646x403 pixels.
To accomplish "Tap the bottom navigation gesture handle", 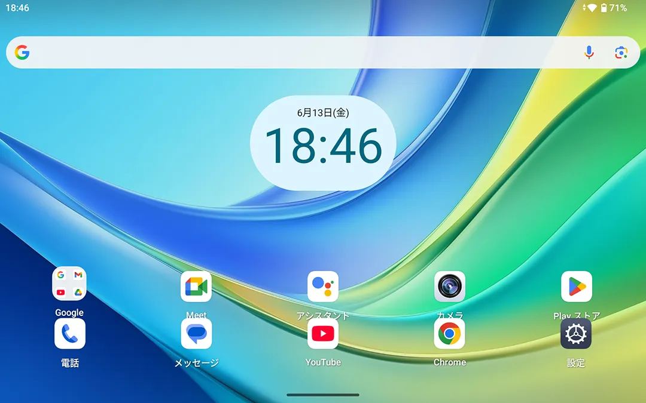I will point(323,395).
